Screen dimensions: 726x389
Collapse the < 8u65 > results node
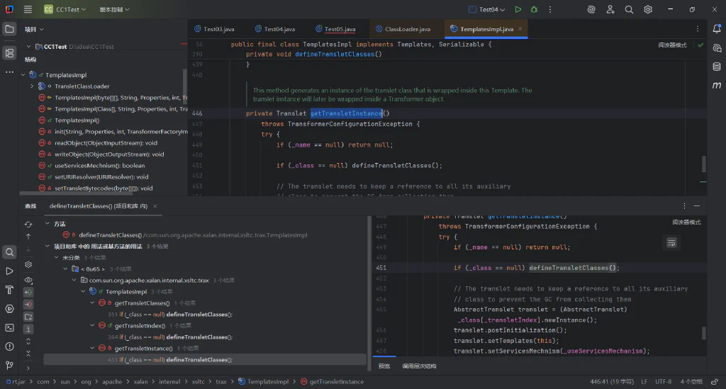coord(65,269)
